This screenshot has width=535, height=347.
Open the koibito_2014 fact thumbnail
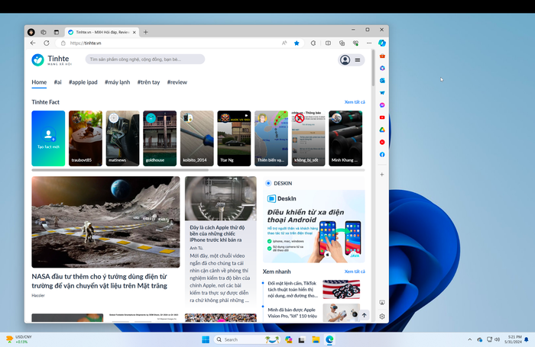(x=197, y=138)
